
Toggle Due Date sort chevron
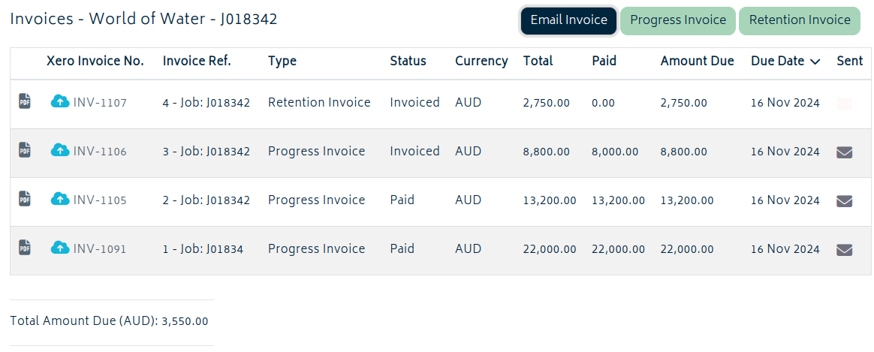pyautogui.click(x=815, y=62)
